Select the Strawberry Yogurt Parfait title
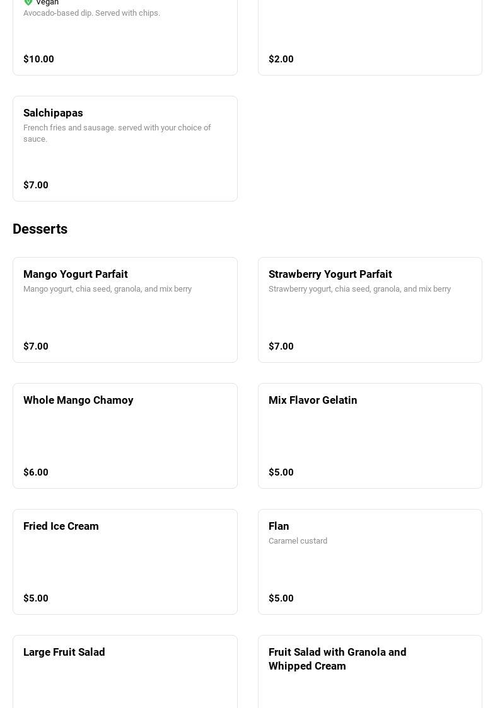 point(330,274)
